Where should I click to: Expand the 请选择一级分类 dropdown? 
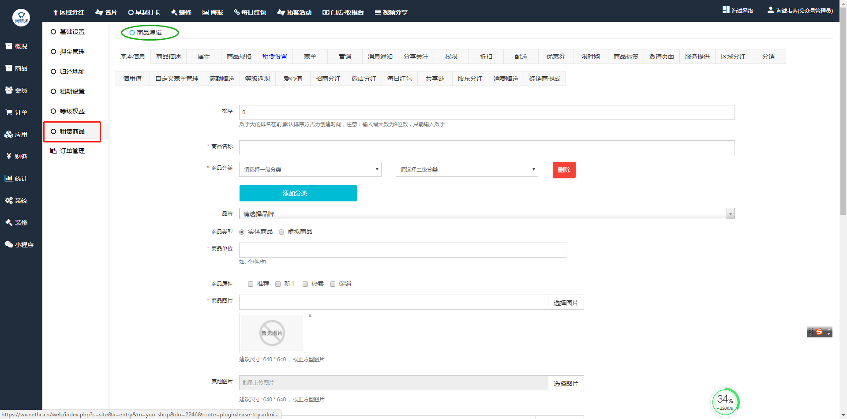[x=310, y=169]
